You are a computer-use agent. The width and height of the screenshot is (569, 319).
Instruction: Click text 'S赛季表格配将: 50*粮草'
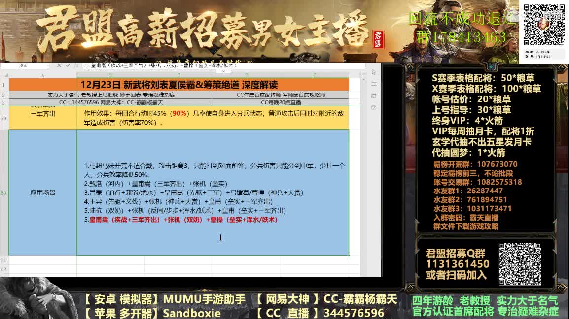point(483,78)
